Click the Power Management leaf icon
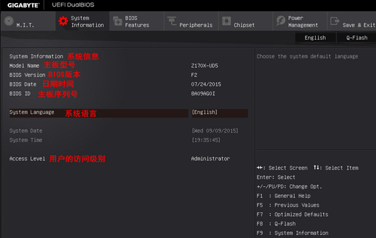 click(281, 21)
